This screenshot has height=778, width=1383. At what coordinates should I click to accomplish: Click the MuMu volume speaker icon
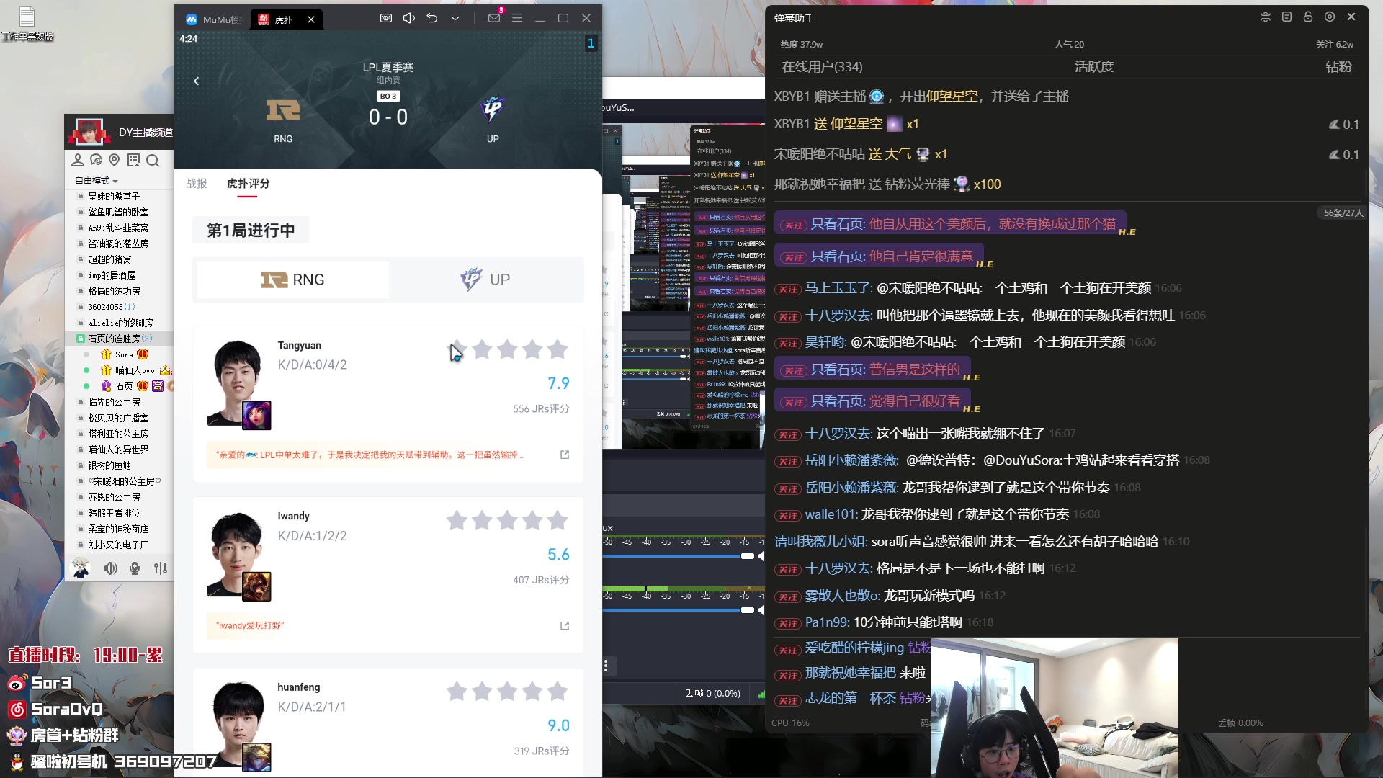[409, 19]
